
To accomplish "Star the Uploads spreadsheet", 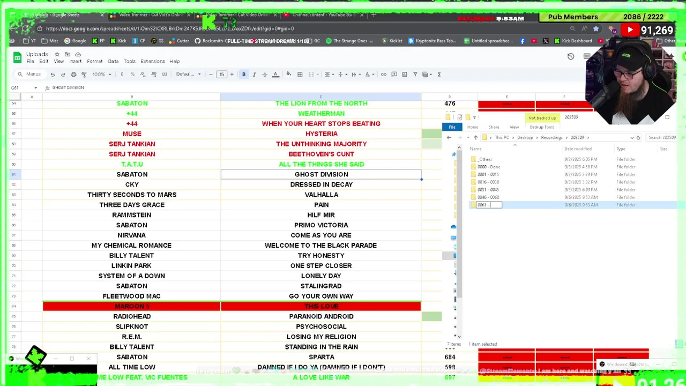I will click(x=57, y=54).
